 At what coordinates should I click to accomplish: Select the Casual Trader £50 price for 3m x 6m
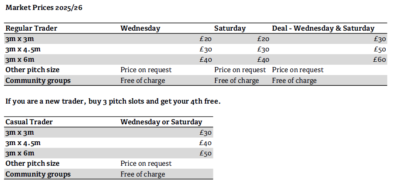point(206,153)
